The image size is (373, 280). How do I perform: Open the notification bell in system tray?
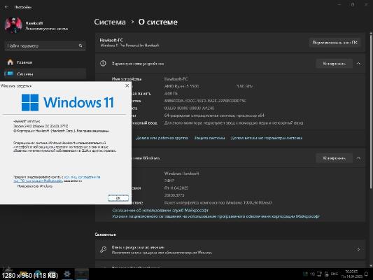367,274
